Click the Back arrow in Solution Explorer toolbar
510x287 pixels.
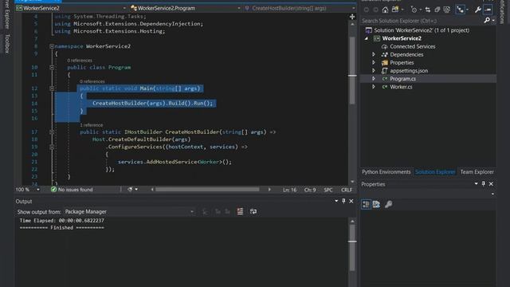coord(367,10)
